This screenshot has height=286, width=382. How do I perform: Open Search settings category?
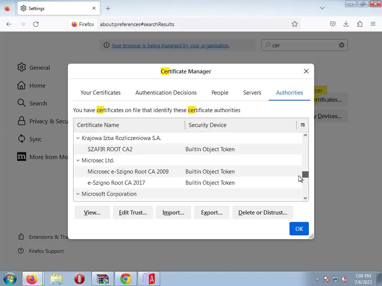click(x=32, y=103)
